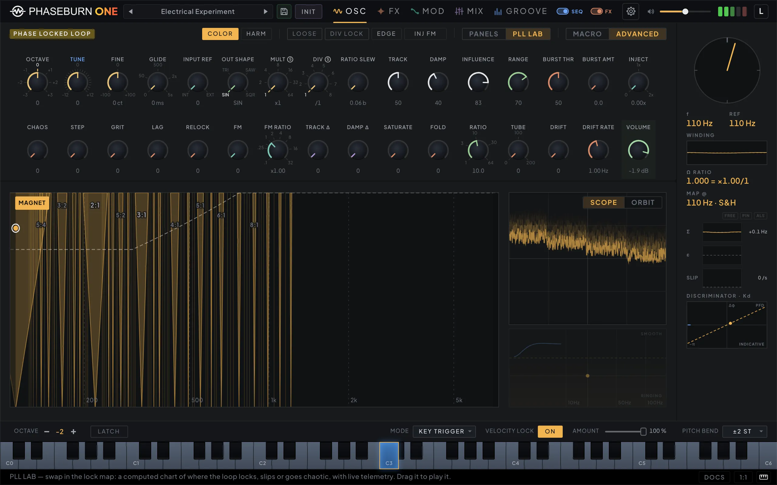Image resolution: width=777 pixels, height=485 pixels.
Task: Open the MODE Key Trigger dropdown
Action: point(444,431)
